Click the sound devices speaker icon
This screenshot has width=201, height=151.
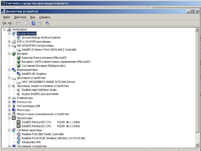14,86
